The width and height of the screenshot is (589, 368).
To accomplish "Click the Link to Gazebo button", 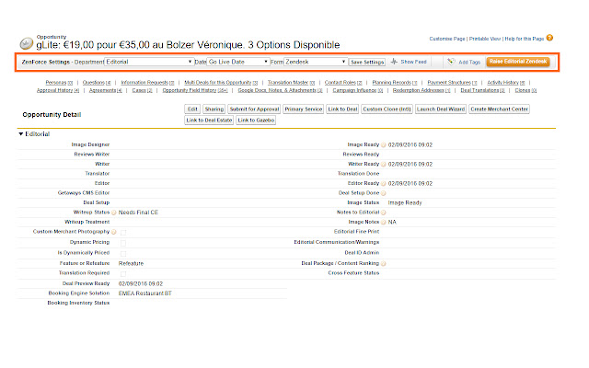I will click(256, 121).
